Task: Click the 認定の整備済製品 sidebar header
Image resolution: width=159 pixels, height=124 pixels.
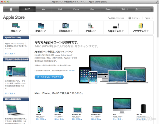Action: (16, 99)
